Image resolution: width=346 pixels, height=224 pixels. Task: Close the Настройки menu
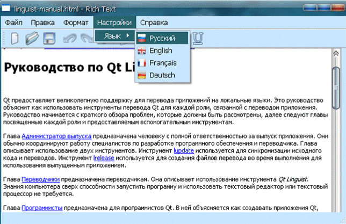[114, 23]
